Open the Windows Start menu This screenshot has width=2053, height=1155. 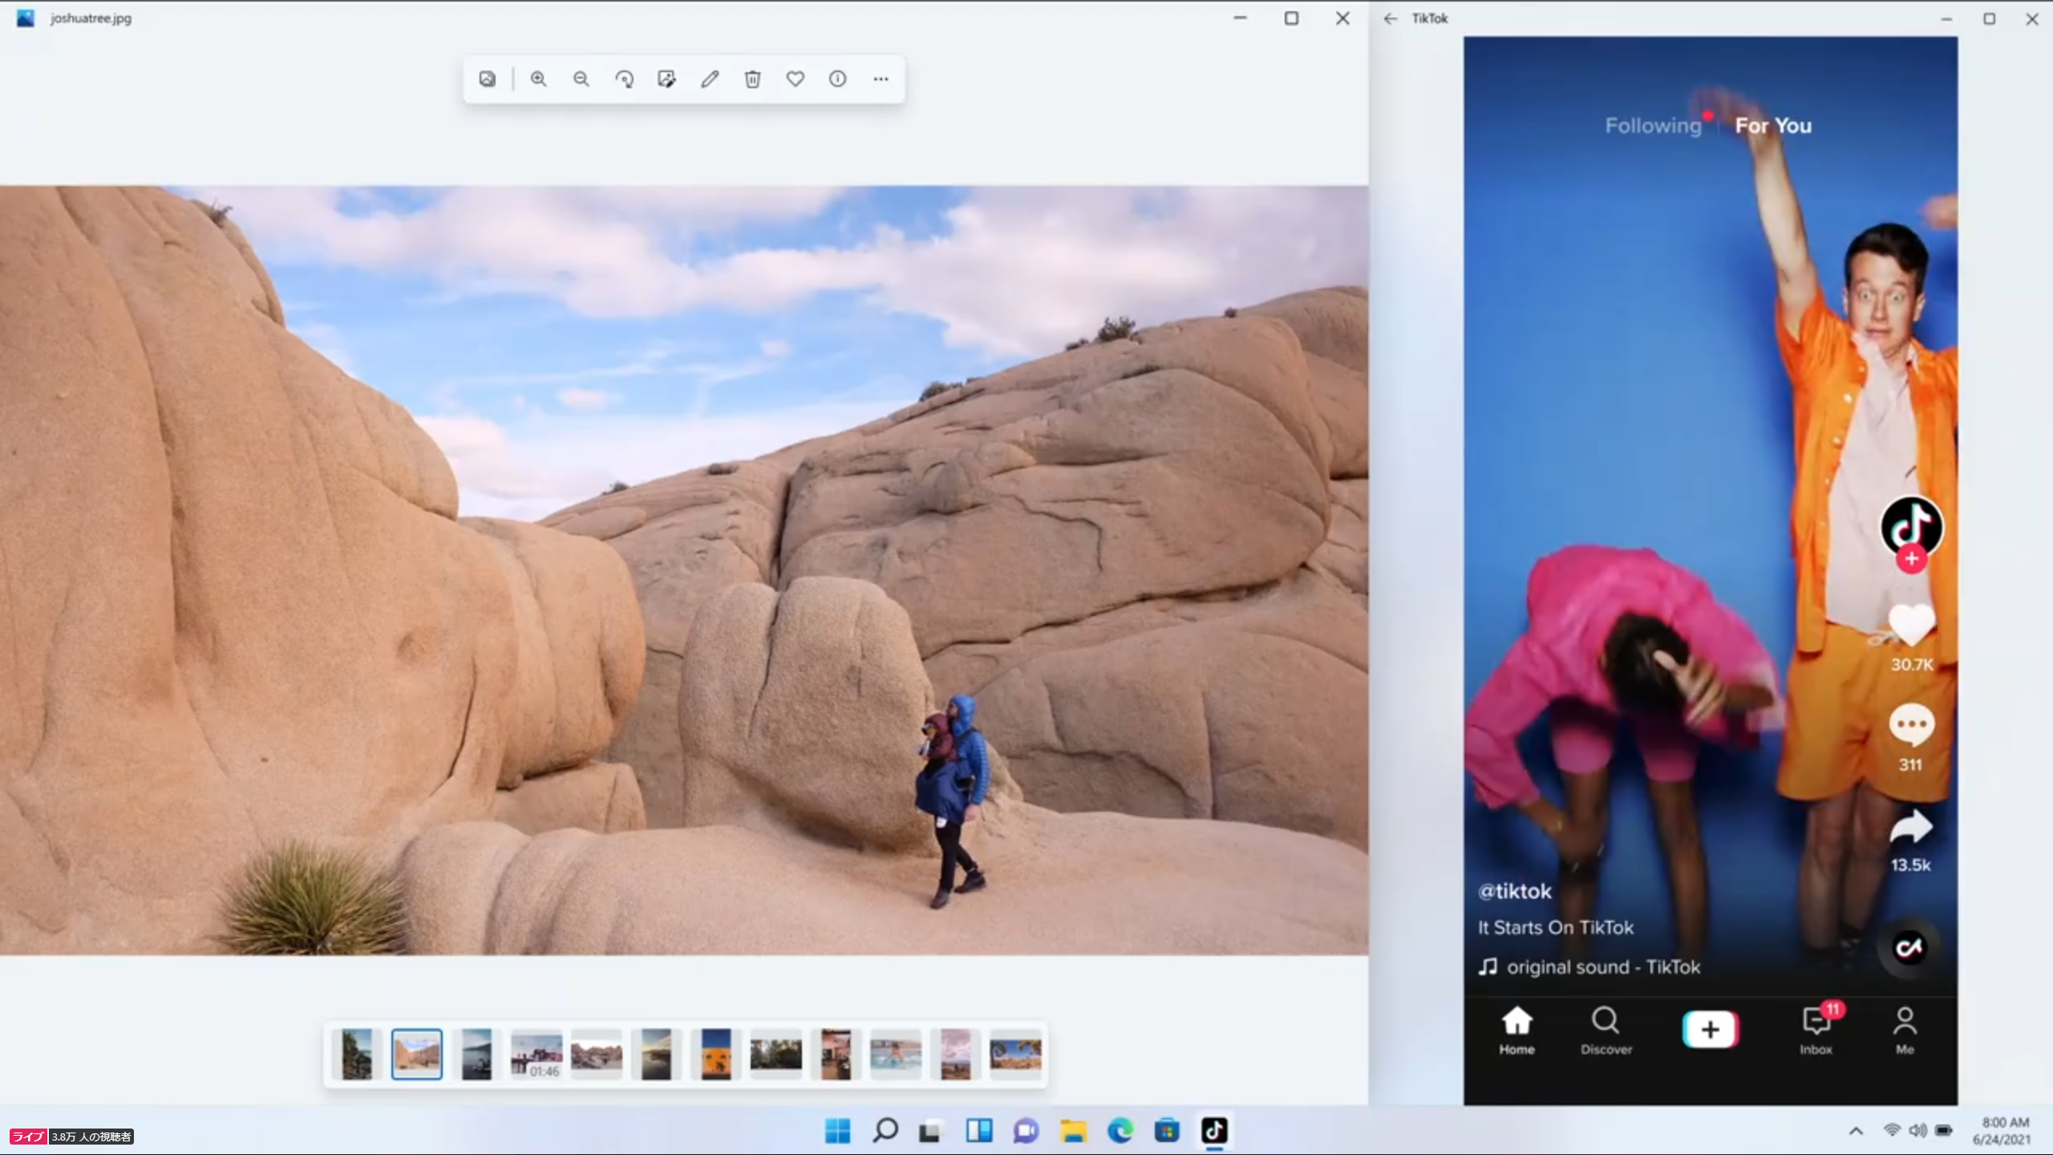pos(837,1131)
